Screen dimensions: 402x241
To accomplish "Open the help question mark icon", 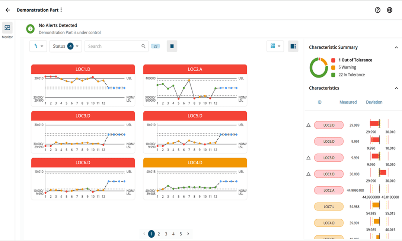I will pos(377,10).
